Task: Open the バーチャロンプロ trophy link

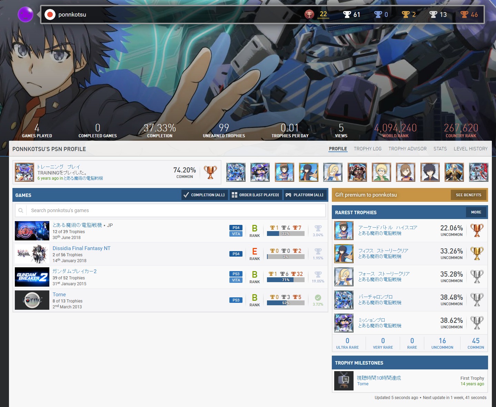Action: coord(375,297)
